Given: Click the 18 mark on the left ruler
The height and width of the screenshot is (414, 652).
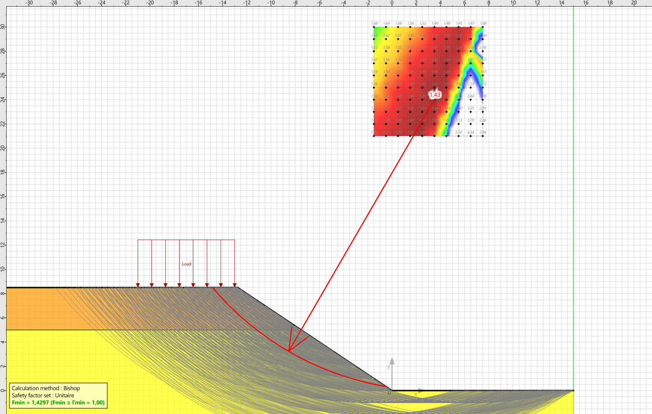Looking at the screenshot, I should tap(2, 172).
